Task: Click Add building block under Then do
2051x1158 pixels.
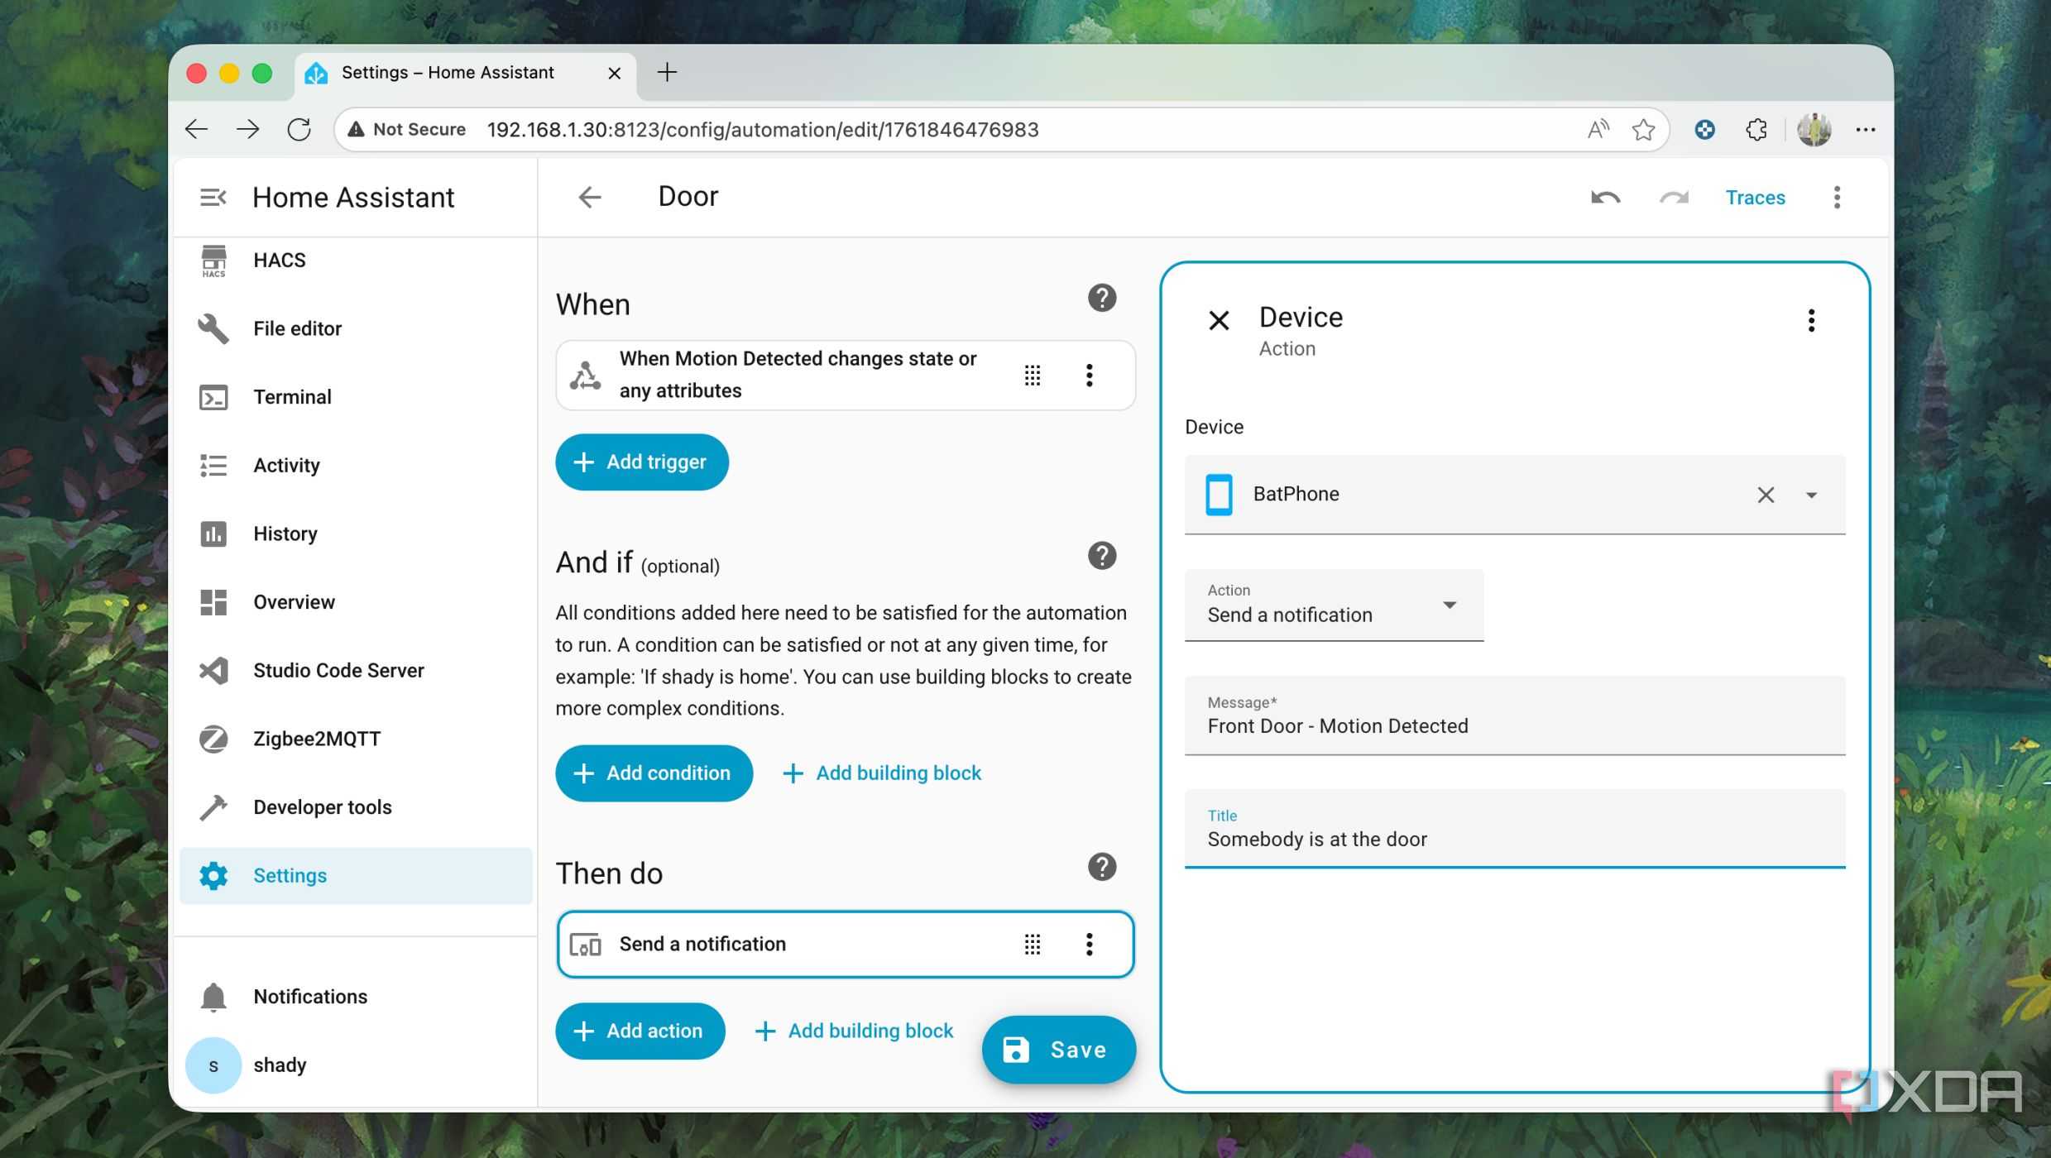Action: pos(855,1031)
